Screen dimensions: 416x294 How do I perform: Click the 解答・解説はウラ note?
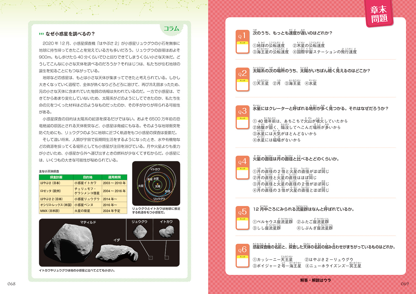pos(316,280)
